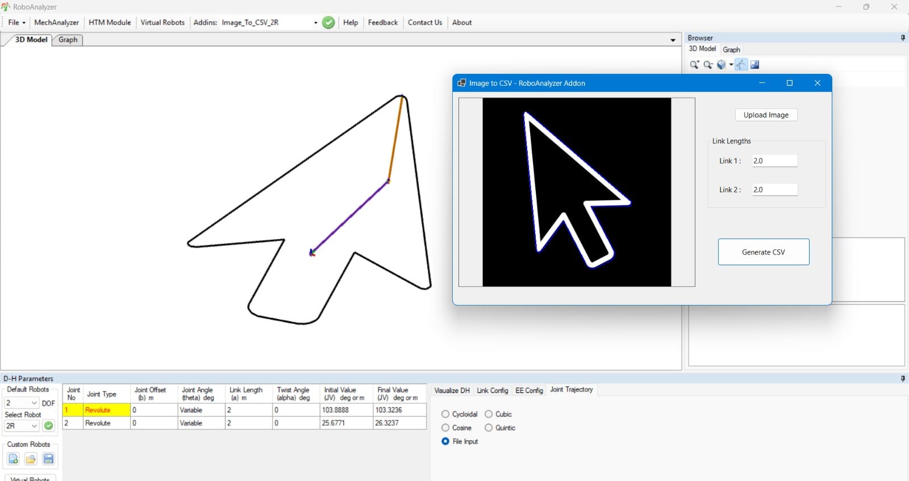Save custom robot floppy disk icon
Screen dimensions: 909x481
48,459
